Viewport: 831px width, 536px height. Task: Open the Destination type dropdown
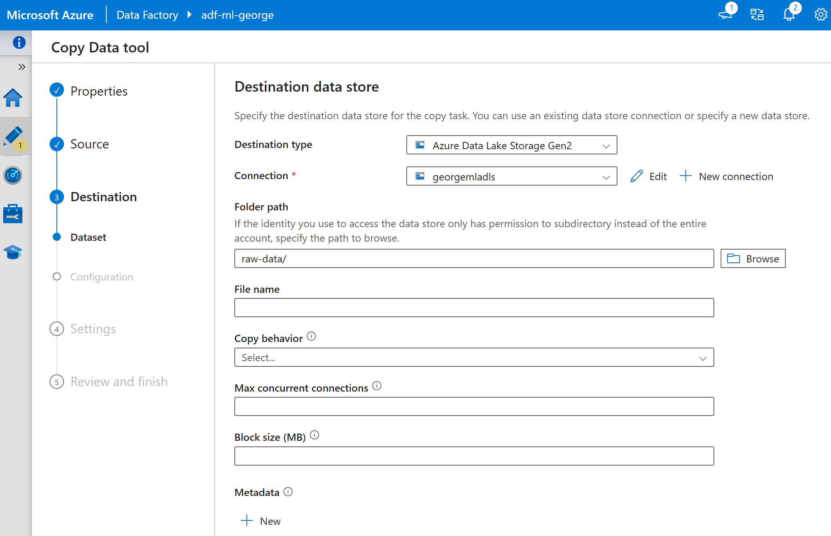511,145
